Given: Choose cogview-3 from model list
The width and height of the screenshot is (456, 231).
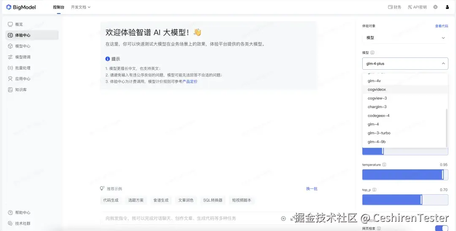Looking at the screenshot, I should (x=405, y=98).
